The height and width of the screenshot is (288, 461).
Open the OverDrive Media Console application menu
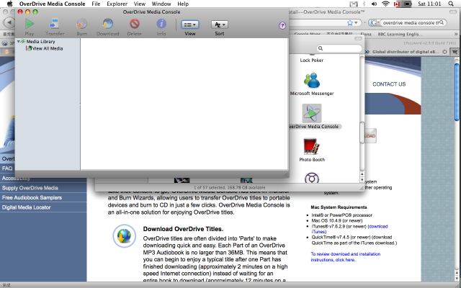pyautogui.click(x=52, y=4)
